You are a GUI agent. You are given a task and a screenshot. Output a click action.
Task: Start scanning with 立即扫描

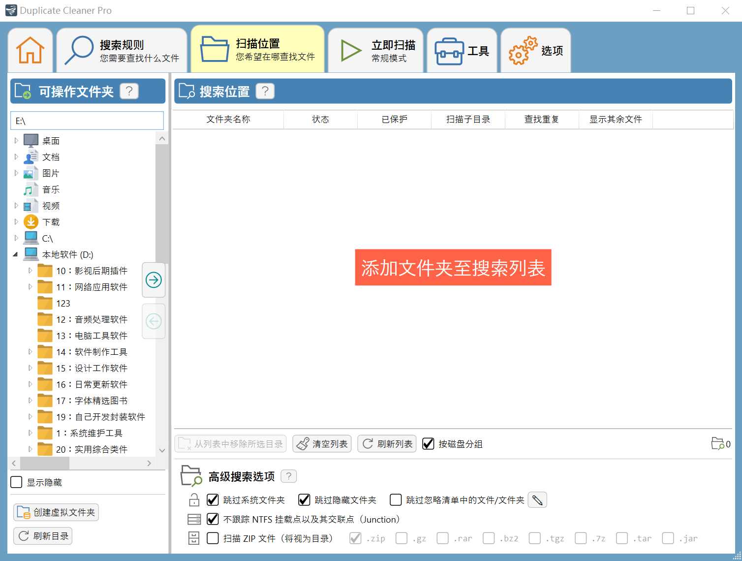375,50
